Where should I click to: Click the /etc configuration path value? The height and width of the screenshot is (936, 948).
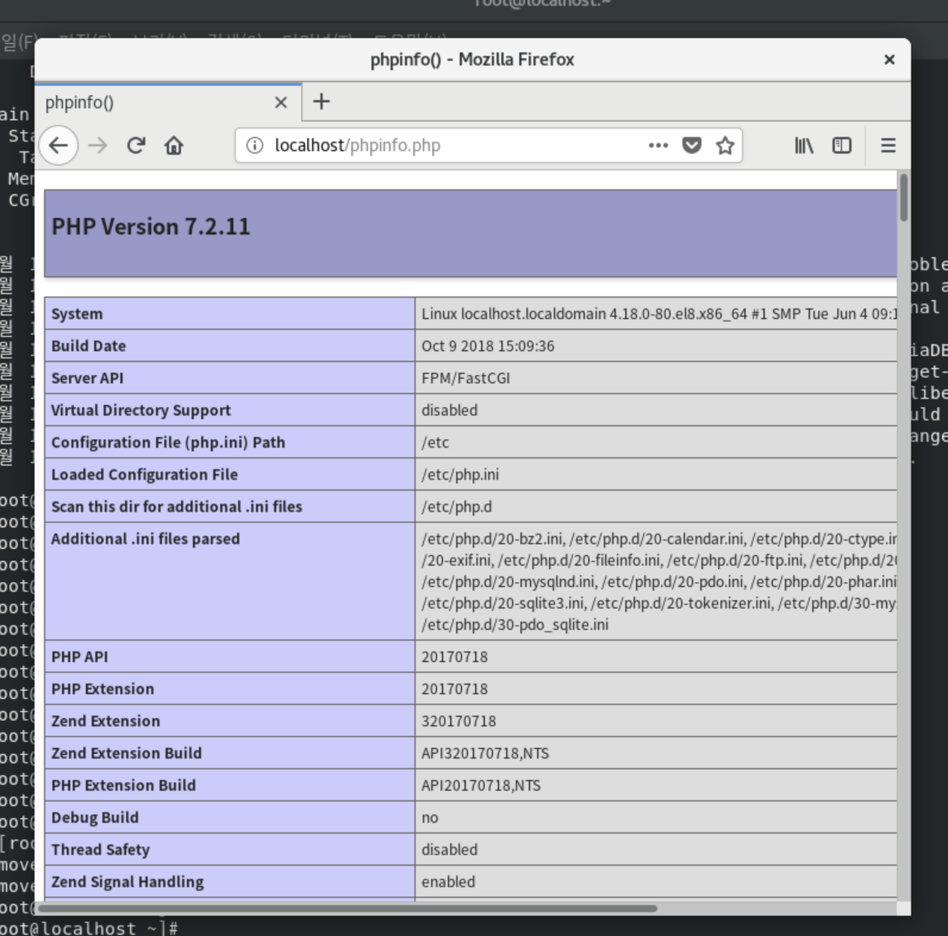click(x=435, y=442)
